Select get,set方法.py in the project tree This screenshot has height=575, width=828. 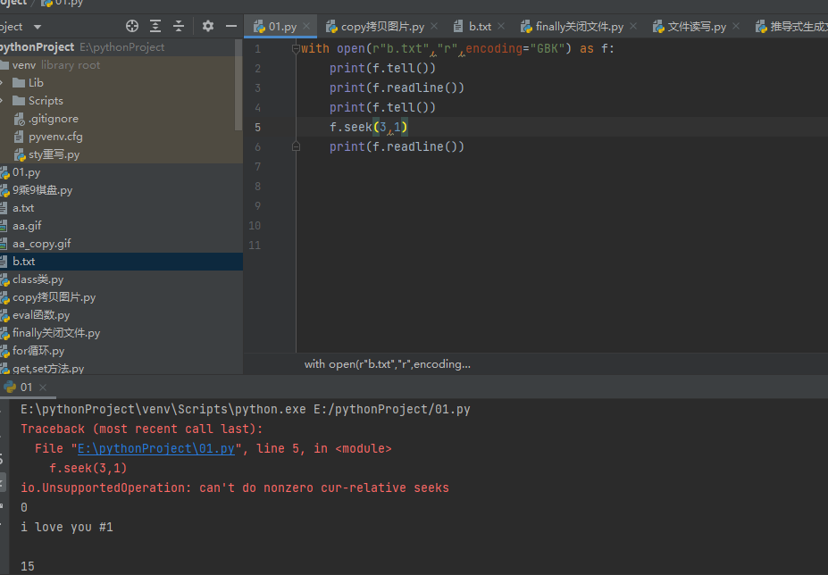pyautogui.click(x=121, y=368)
